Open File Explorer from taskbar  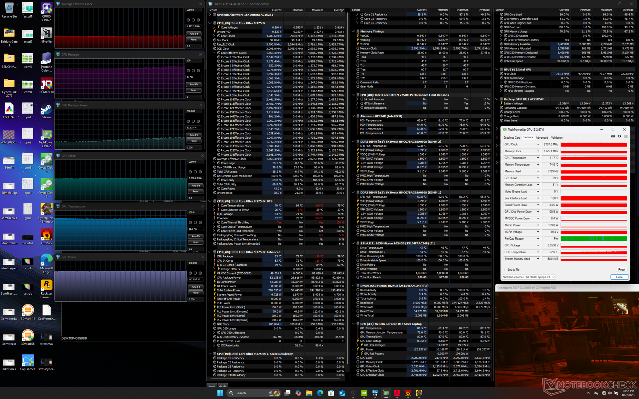(x=309, y=393)
